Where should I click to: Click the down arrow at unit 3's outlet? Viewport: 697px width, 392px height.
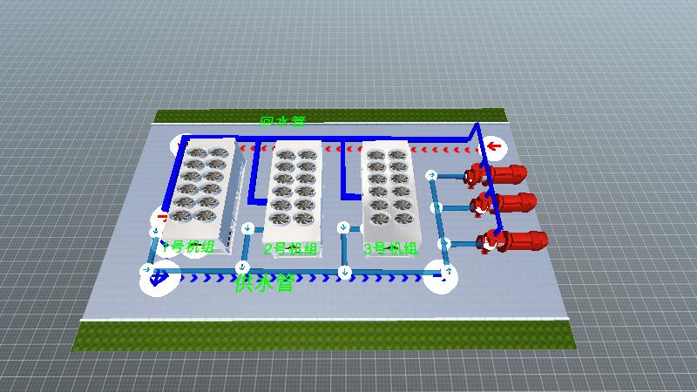point(343,228)
